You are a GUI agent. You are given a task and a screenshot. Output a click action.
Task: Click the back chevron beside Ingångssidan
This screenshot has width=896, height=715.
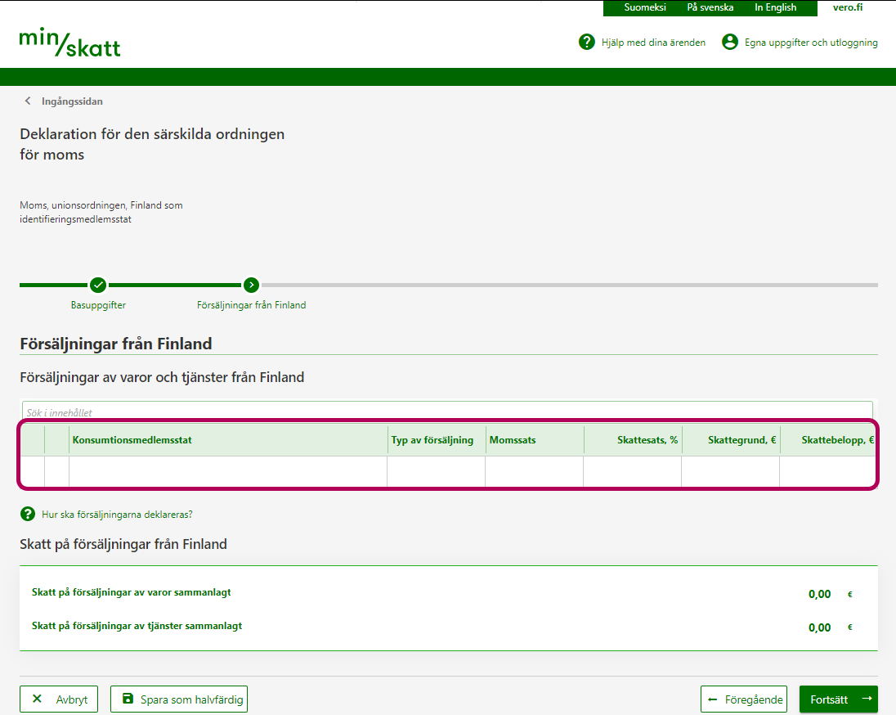click(x=28, y=101)
